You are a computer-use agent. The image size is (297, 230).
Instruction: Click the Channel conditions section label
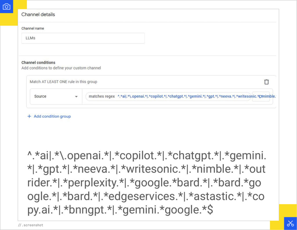(38, 62)
